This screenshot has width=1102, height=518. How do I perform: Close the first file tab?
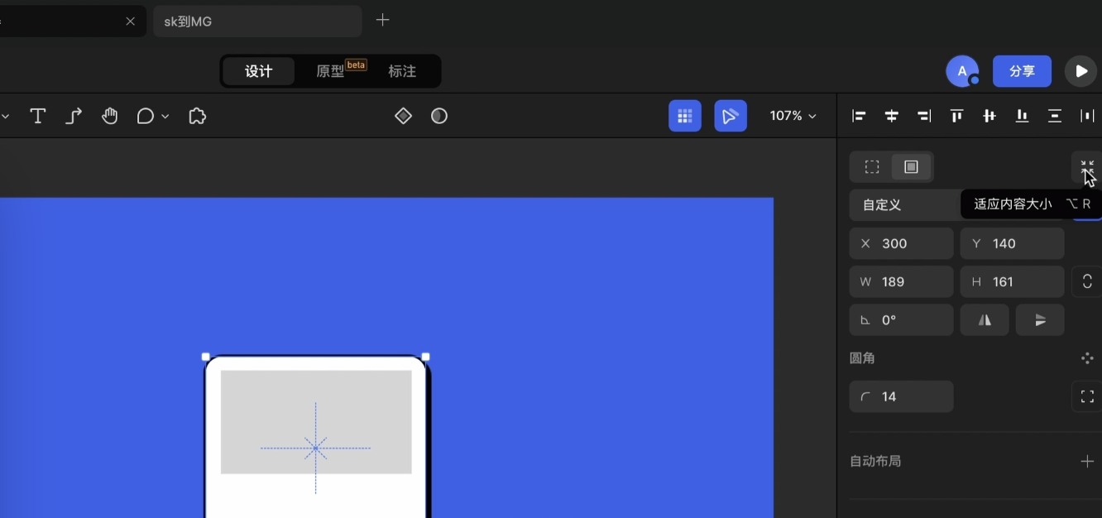pyautogui.click(x=130, y=22)
